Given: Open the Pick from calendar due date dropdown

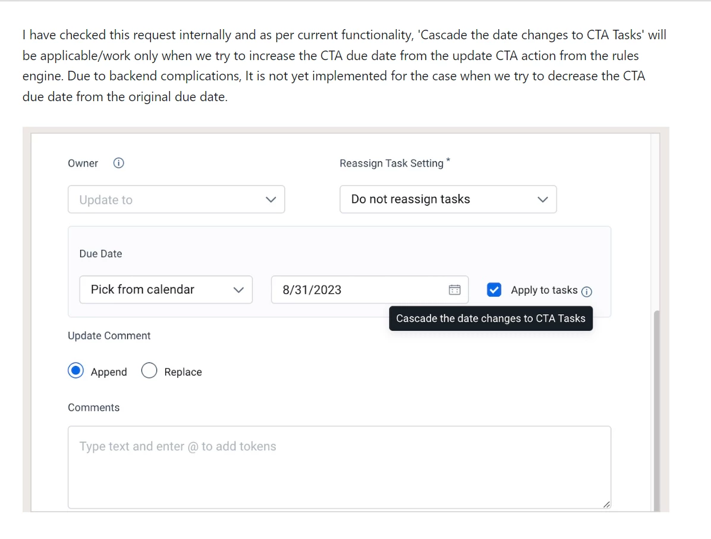Looking at the screenshot, I should [166, 290].
